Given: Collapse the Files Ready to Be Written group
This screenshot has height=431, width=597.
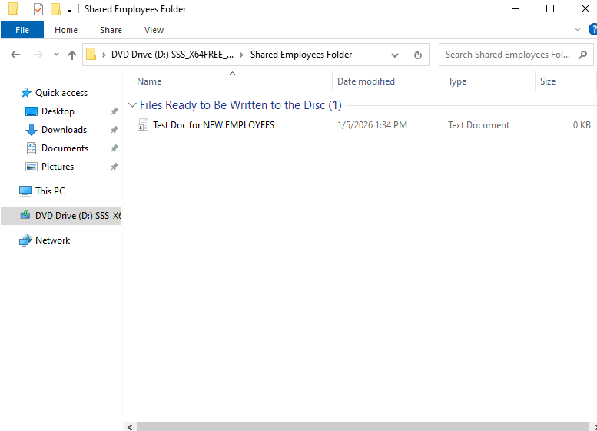Looking at the screenshot, I should 132,105.
